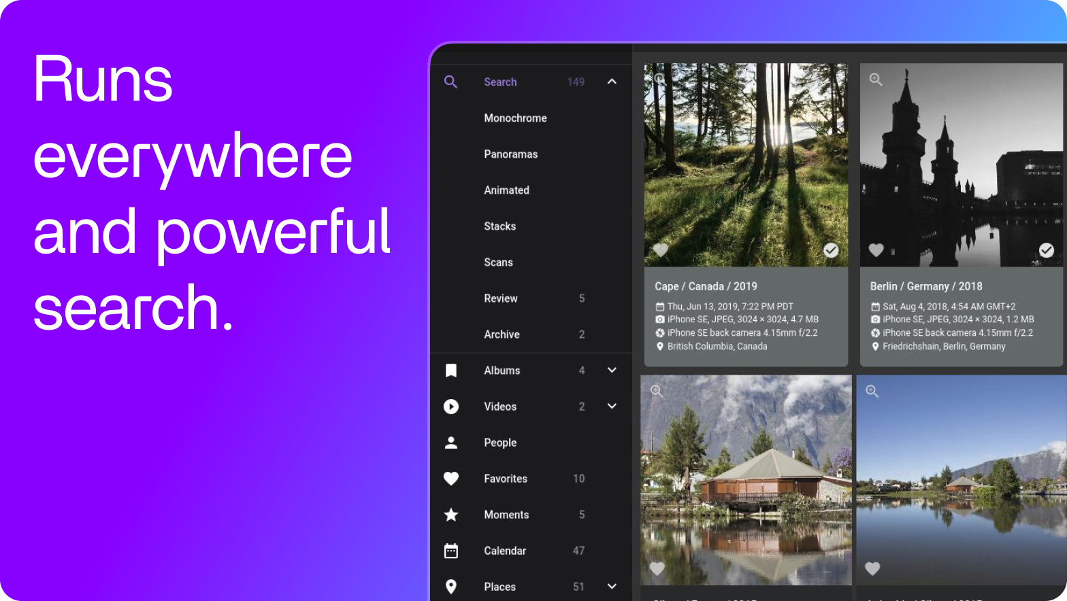Expand the Albums section chevron
The height and width of the screenshot is (601, 1067).
tap(612, 371)
